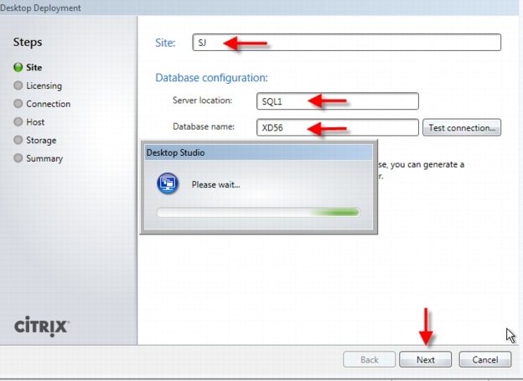This screenshot has width=523, height=381.
Task: Select the Licensing step
Action: coord(44,85)
